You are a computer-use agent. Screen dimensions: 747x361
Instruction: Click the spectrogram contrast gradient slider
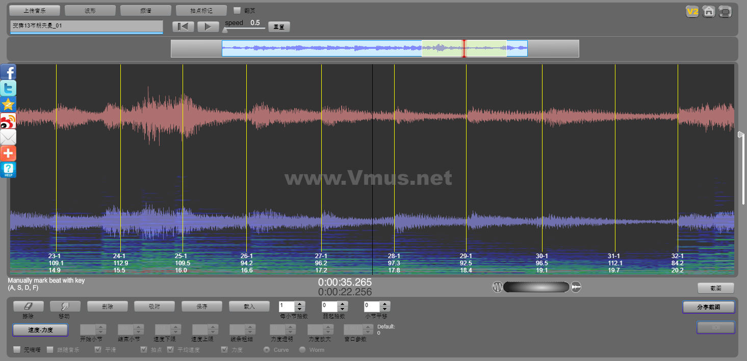[536, 287]
